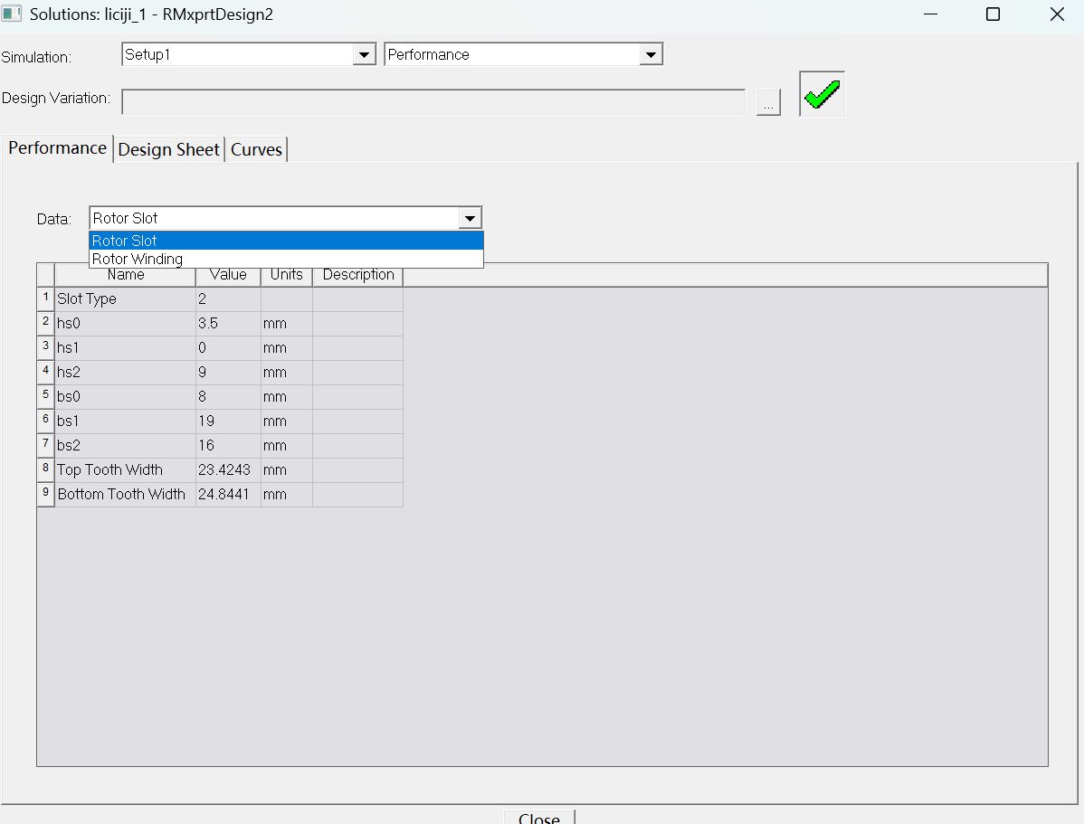Viewport: 1084px width, 824px height.
Task: Click row header number 5
Action: (x=45, y=397)
